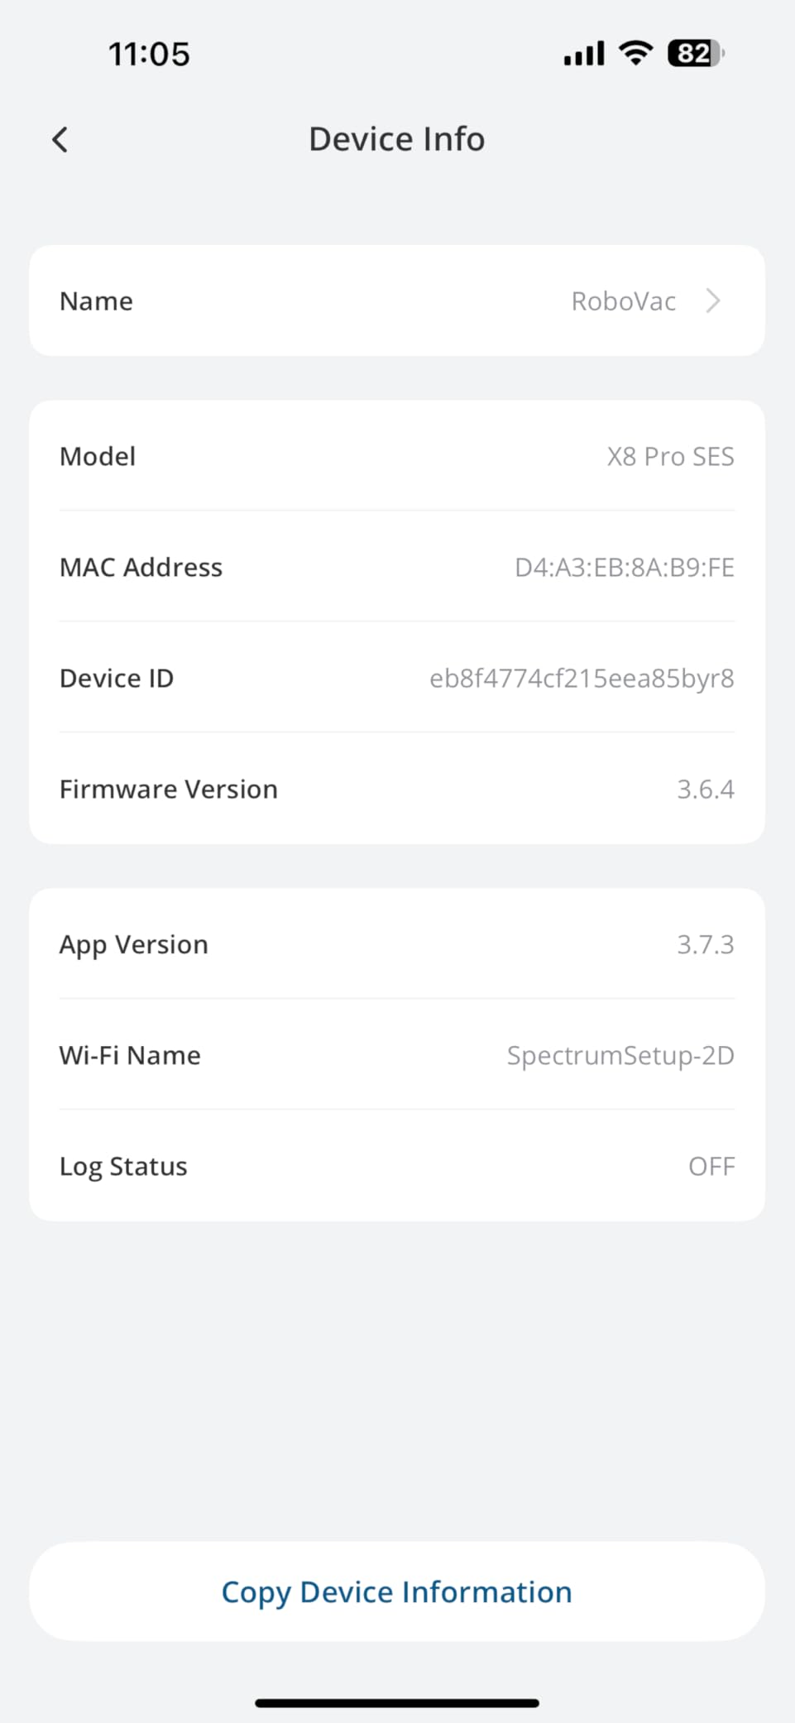Screen dimensions: 795x1723
Task: Tap the Model row
Action: click(397, 456)
